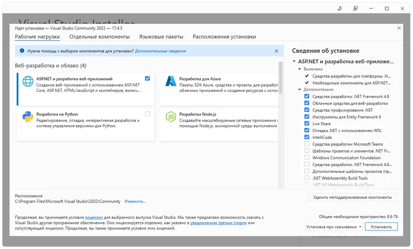Viewport: 413px width, 249px height.
Task: Open Дополнительные сведения link
Action: coord(161,51)
